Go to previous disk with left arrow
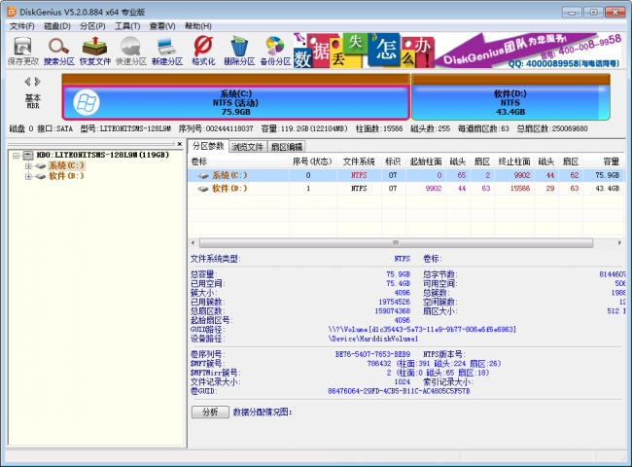The height and width of the screenshot is (467, 632). click(x=27, y=82)
